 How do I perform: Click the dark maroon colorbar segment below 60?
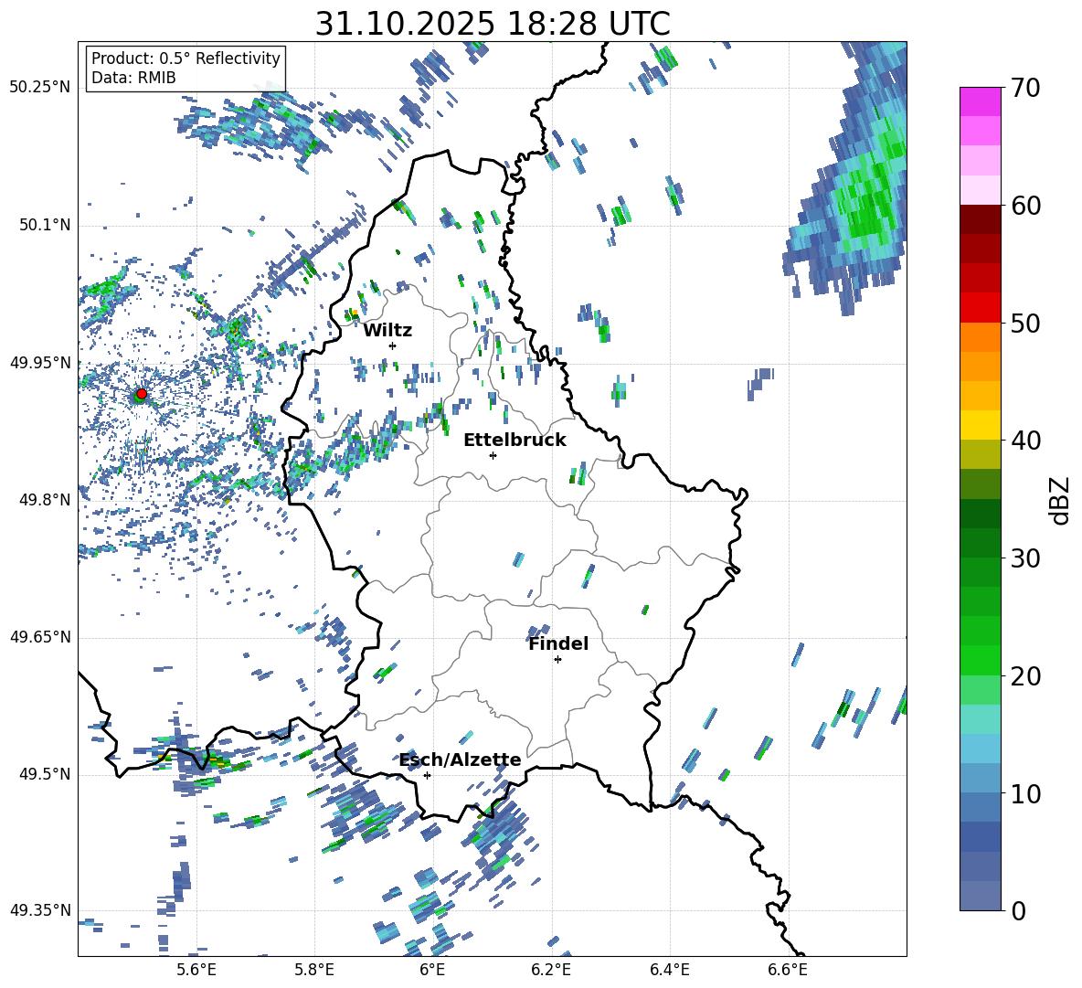(980, 219)
